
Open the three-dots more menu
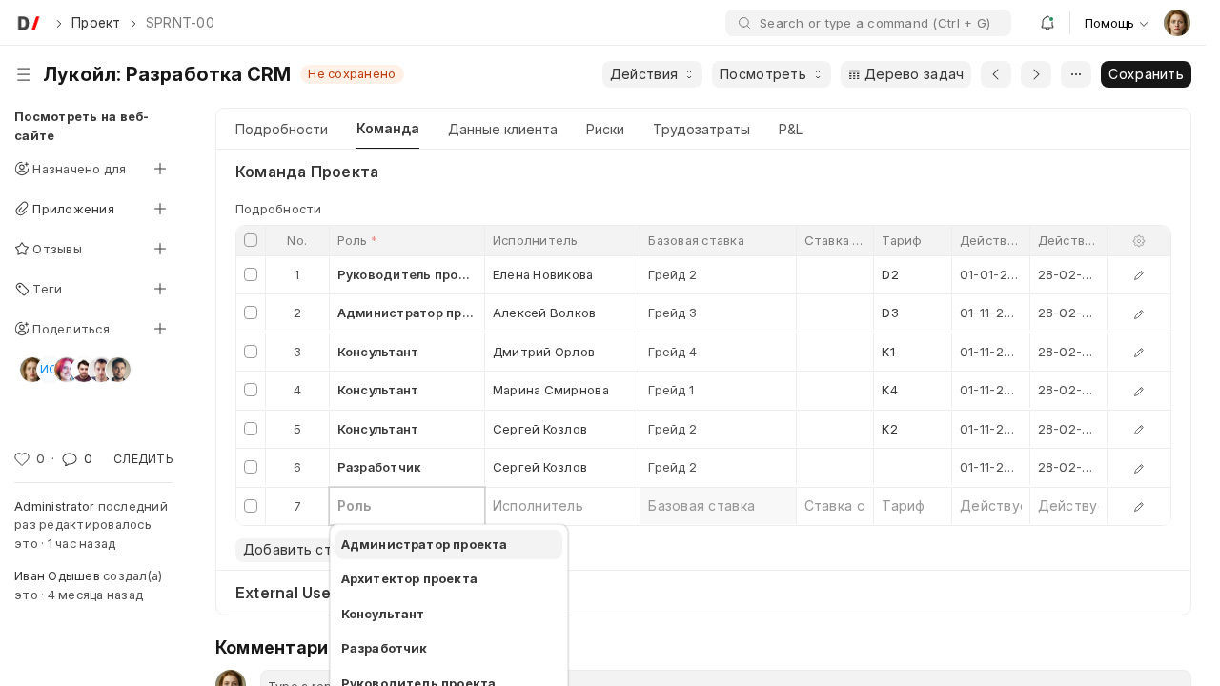click(x=1076, y=74)
